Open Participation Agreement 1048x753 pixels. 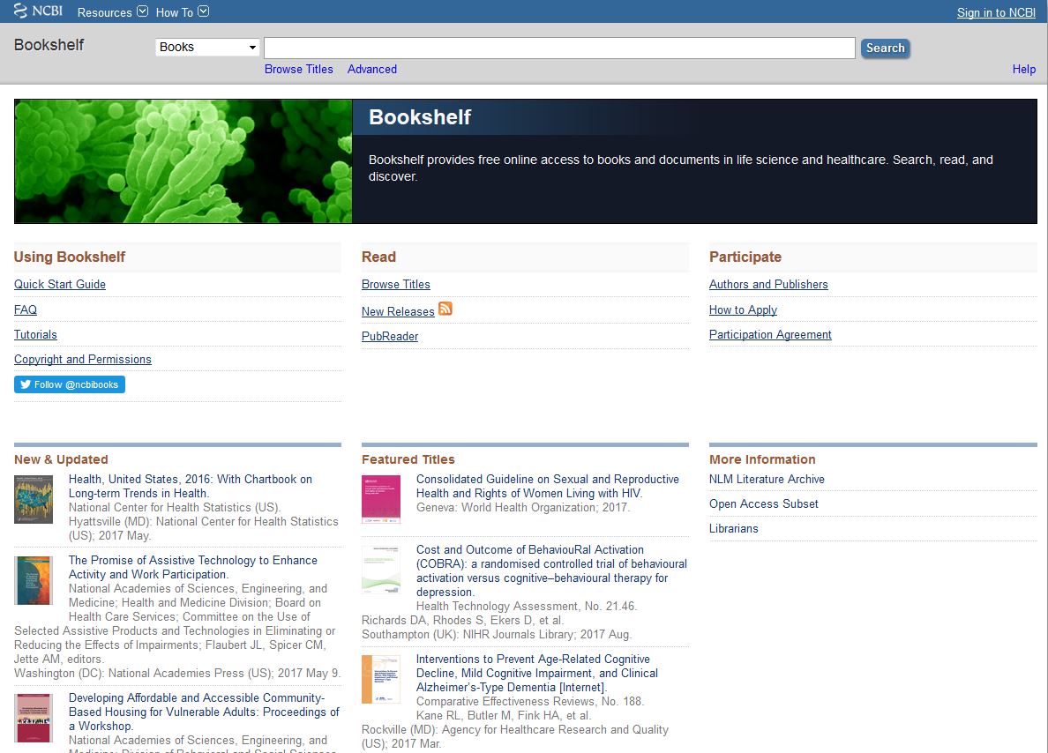pos(770,334)
